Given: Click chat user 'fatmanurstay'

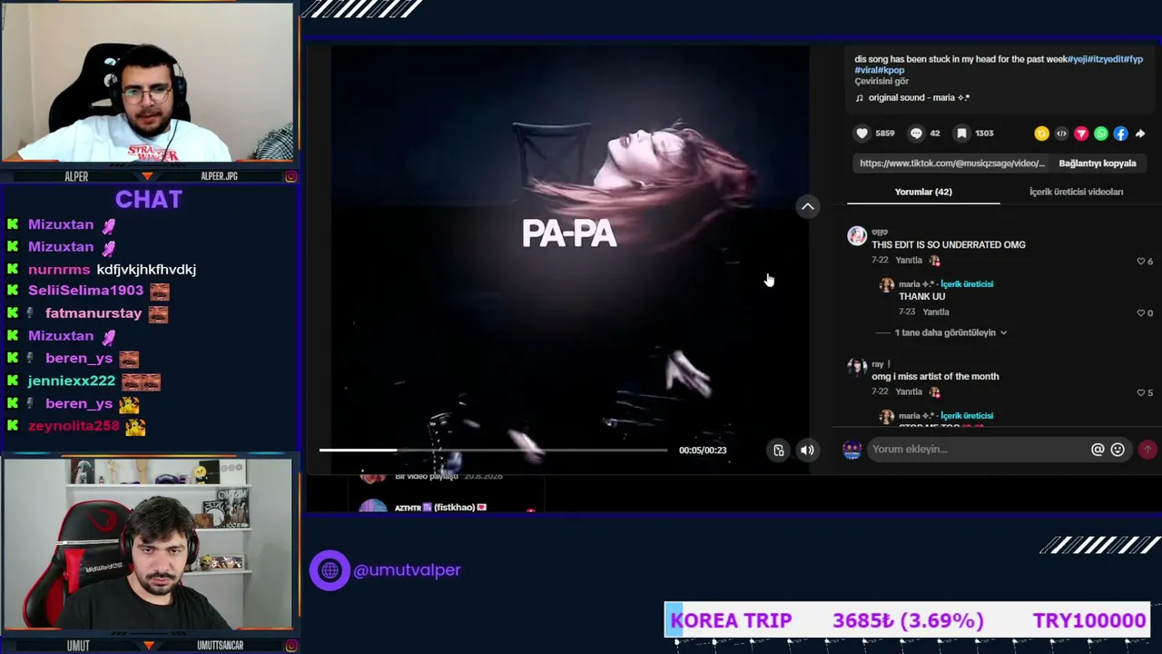Looking at the screenshot, I should point(94,313).
